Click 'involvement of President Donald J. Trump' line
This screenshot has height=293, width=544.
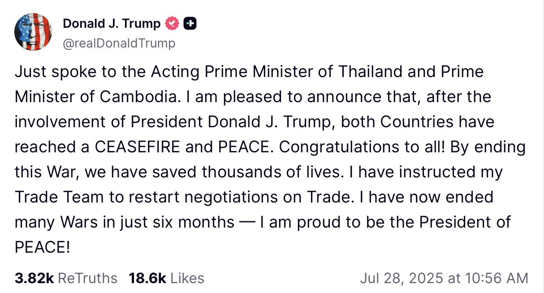173,122
